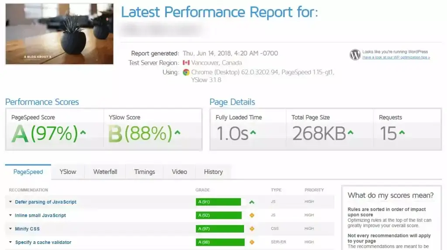Click the B (88%) YSlow score
The height and width of the screenshot is (250, 447).
tap(140, 133)
